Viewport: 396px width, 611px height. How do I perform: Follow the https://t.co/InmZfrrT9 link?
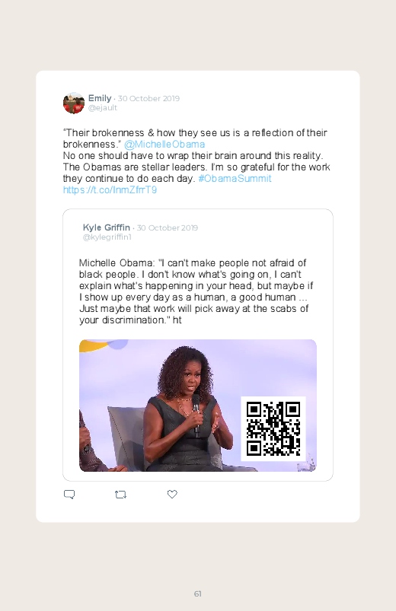coord(110,189)
